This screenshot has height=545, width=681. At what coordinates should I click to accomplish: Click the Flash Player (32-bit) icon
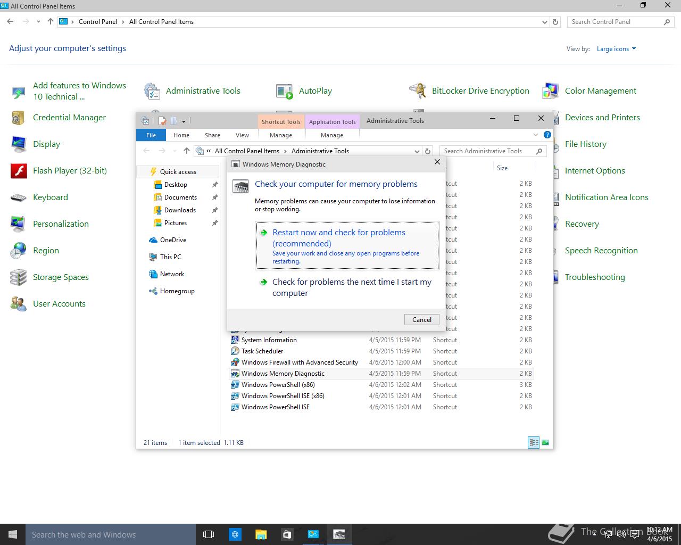pos(19,171)
